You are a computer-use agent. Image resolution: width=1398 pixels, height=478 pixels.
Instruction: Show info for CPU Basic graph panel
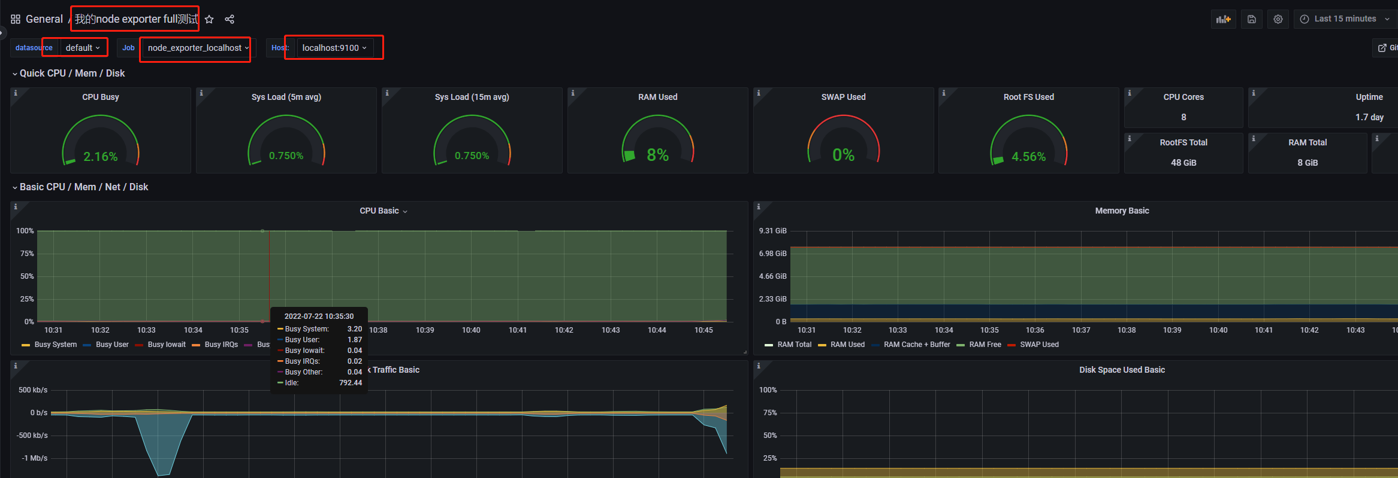pos(16,207)
